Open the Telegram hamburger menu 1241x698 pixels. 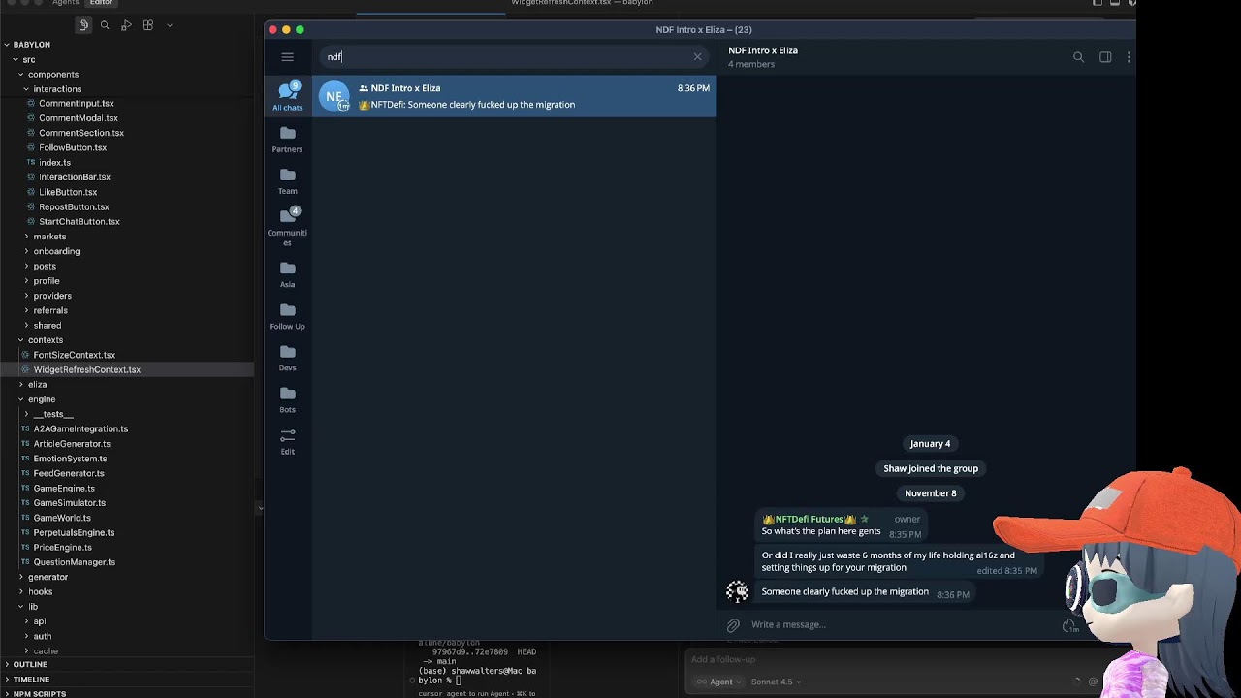[x=287, y=57]
